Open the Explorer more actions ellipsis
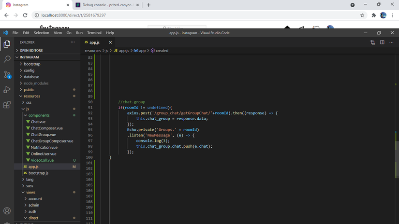This screenshot has width=399, height=224. tap(73, 42)
